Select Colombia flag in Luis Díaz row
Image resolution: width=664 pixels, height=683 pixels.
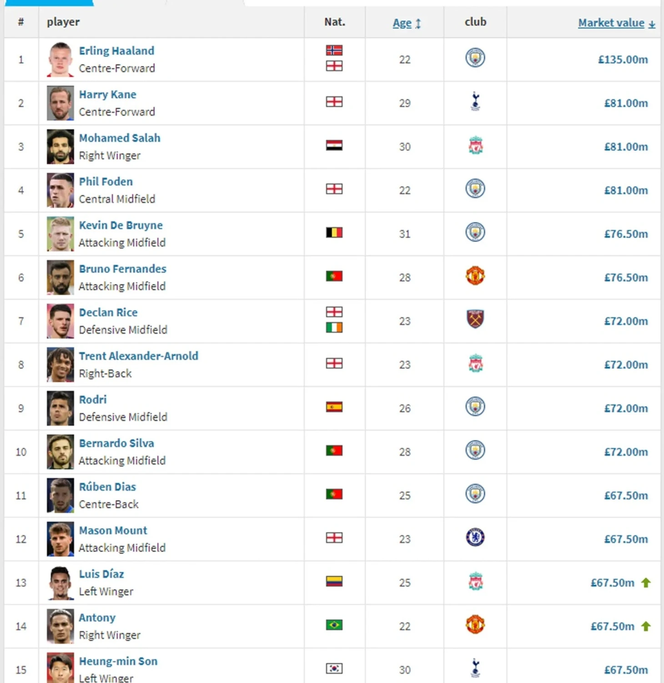[334, 581]
